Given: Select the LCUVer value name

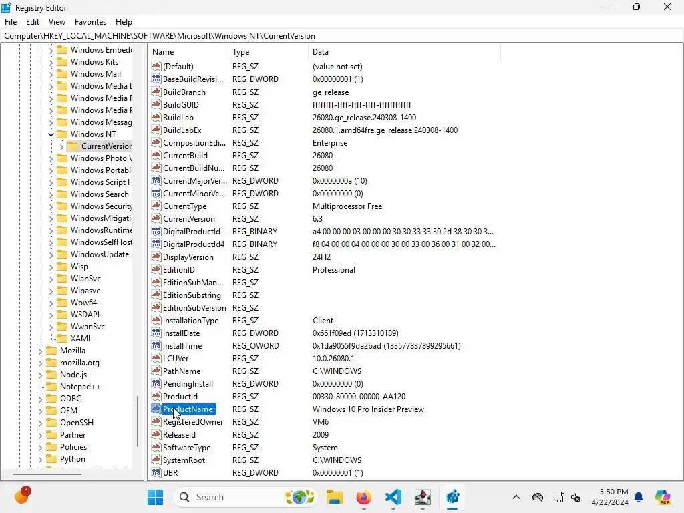Looking at the screenshot, I should point(176,358).
